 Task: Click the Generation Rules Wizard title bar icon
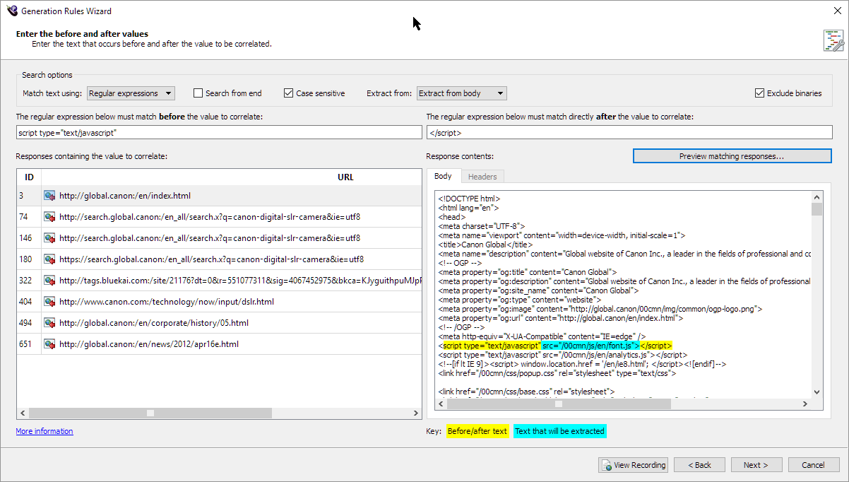pyautogui.click(x=12, y=11)
